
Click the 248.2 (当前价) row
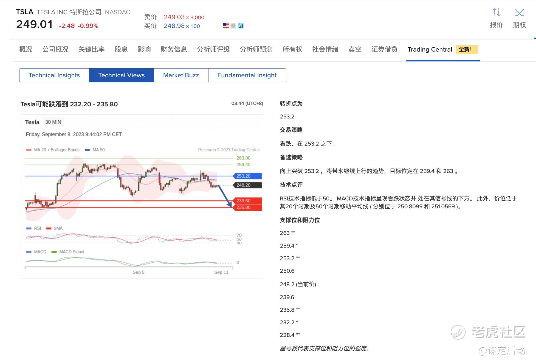[x=298, y=284]
